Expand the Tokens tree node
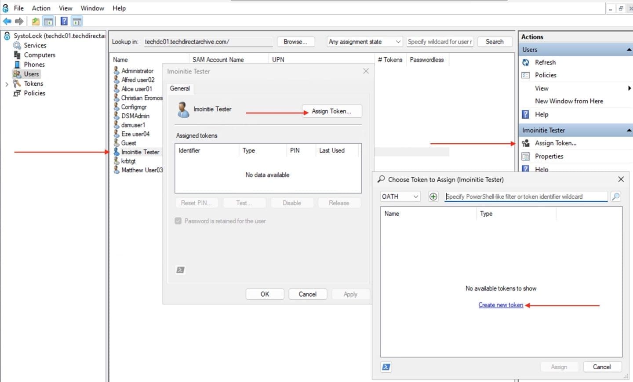633x382 pixels. click(7, 84)
